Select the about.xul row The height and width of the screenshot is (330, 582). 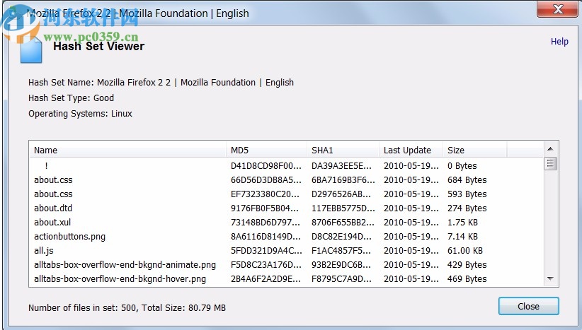pyautogui.click(x=286, y=222)
